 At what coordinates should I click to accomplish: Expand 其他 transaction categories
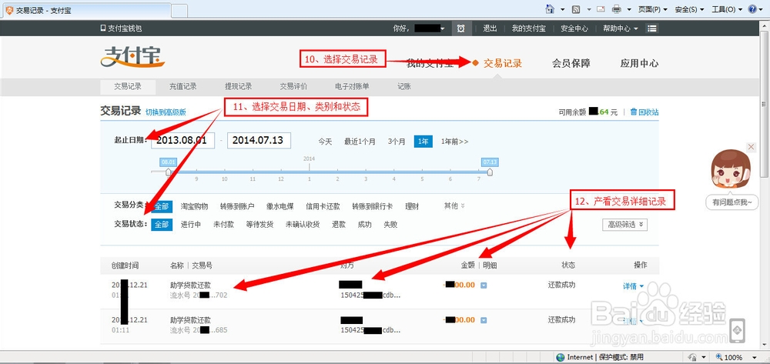(x=454, y=206)
